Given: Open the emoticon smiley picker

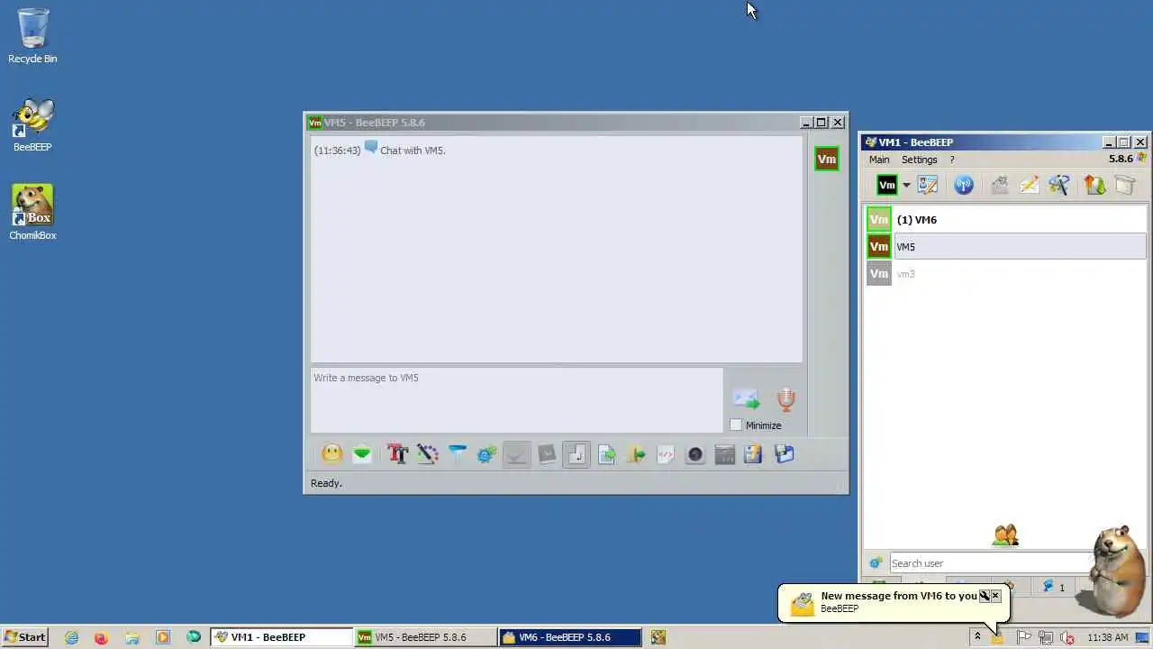Looking at the screenshot, I should (331, 454).
